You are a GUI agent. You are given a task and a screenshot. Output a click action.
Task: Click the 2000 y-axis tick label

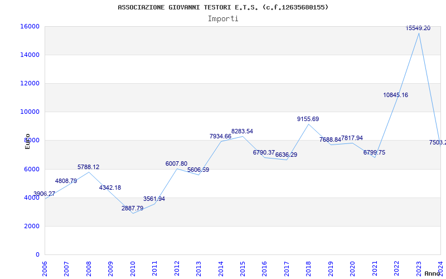(32, 226)
